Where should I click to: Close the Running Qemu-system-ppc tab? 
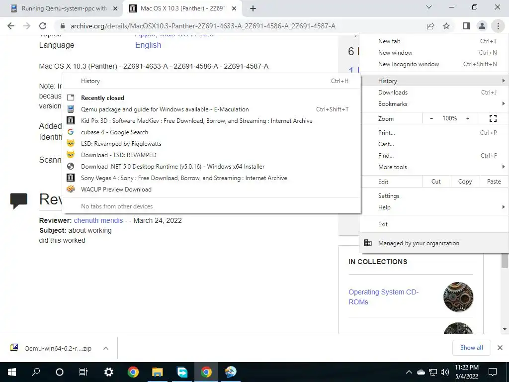point(115,8)
